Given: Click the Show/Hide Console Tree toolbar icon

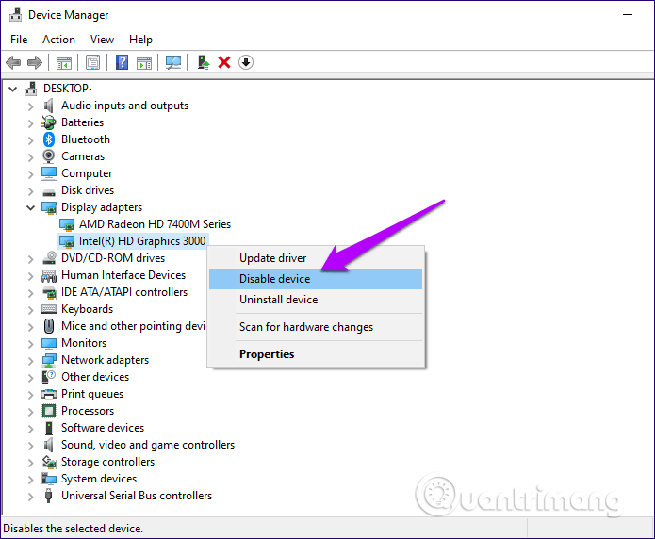Looking at the screenshot, I should (x=64, y=63).
